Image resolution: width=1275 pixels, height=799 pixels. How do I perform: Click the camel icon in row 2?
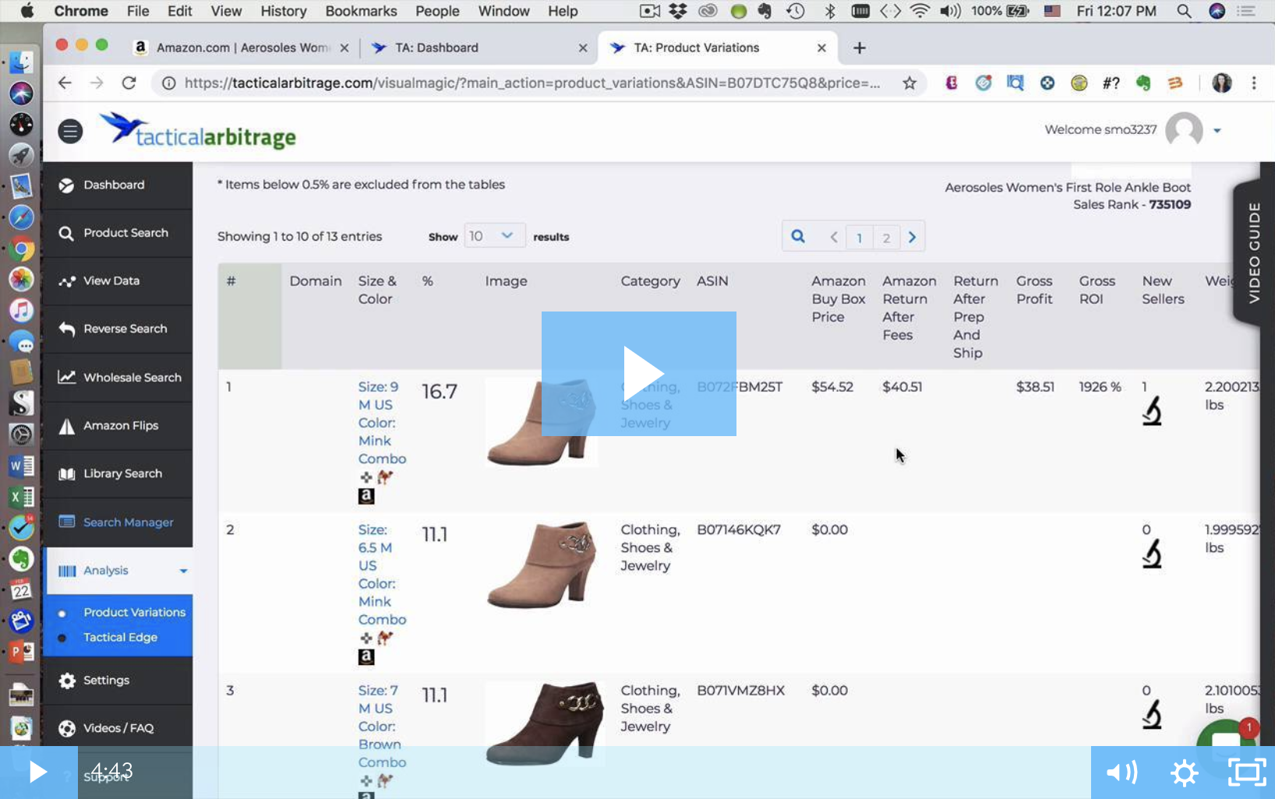coord(385,638)
